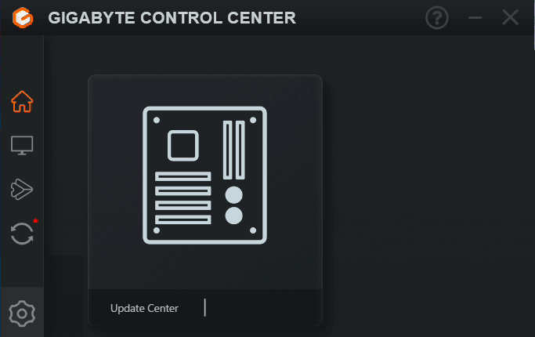
Task: Minimize the Gigabyte Control Center window
Action: pos(475,17)
